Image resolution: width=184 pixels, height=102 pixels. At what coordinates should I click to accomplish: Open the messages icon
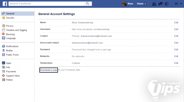click(x=160, y=4)
